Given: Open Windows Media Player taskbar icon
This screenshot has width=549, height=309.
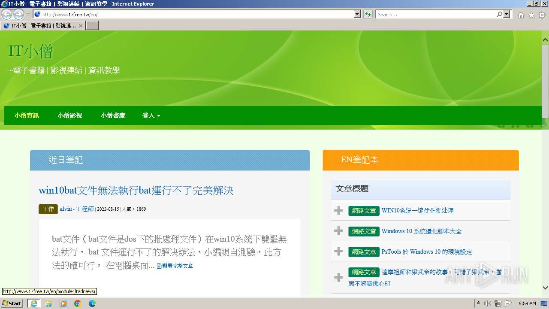Looking at the screenshot, I should (x=63, y=303).
